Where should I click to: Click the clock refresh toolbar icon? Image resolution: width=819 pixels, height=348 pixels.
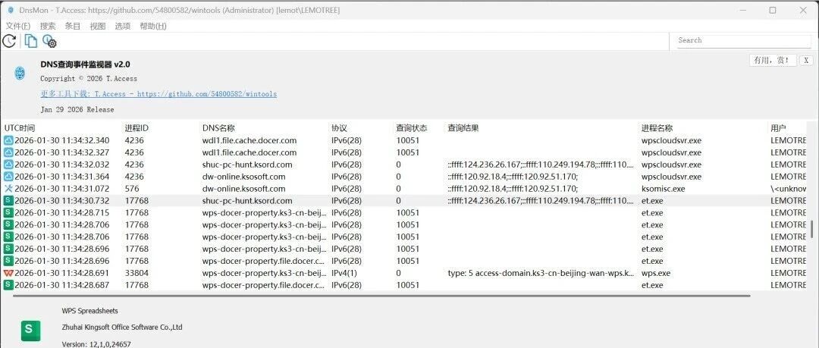point(9,41)
